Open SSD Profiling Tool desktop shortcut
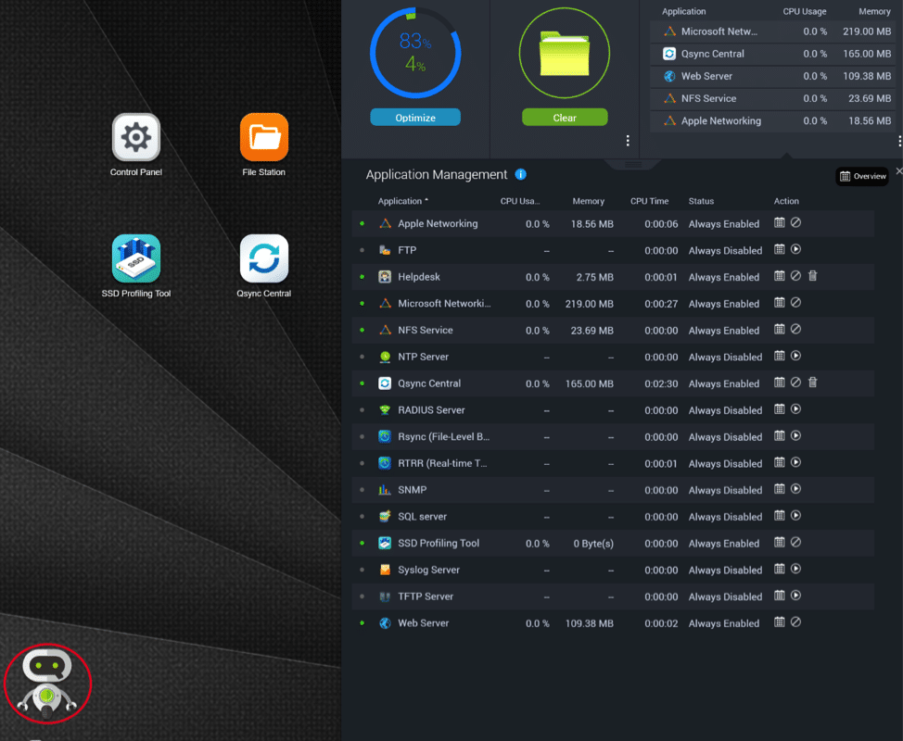Screen dimensions: 903x741 [136, 259]
